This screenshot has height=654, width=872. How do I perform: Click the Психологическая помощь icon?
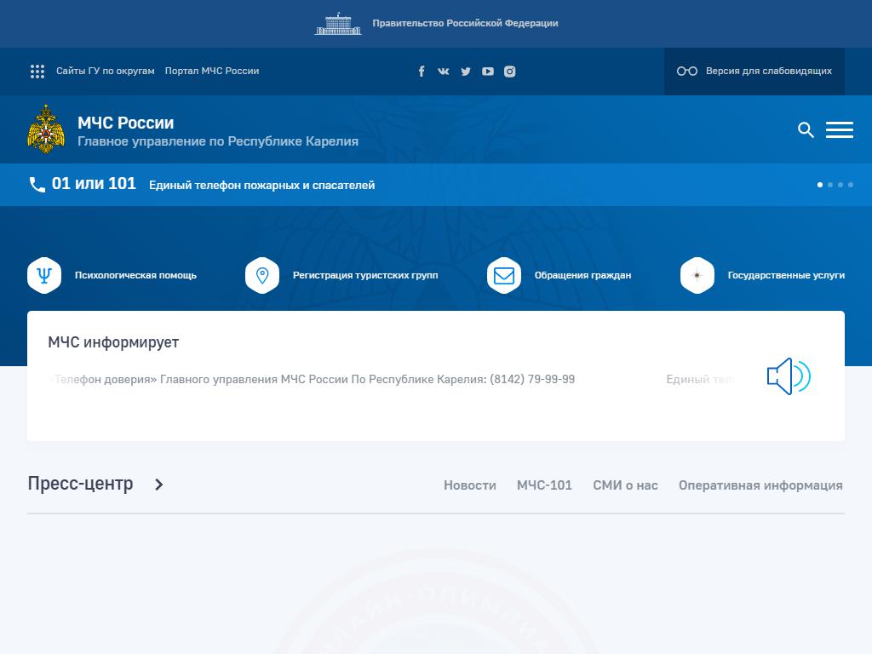[44, 275]
